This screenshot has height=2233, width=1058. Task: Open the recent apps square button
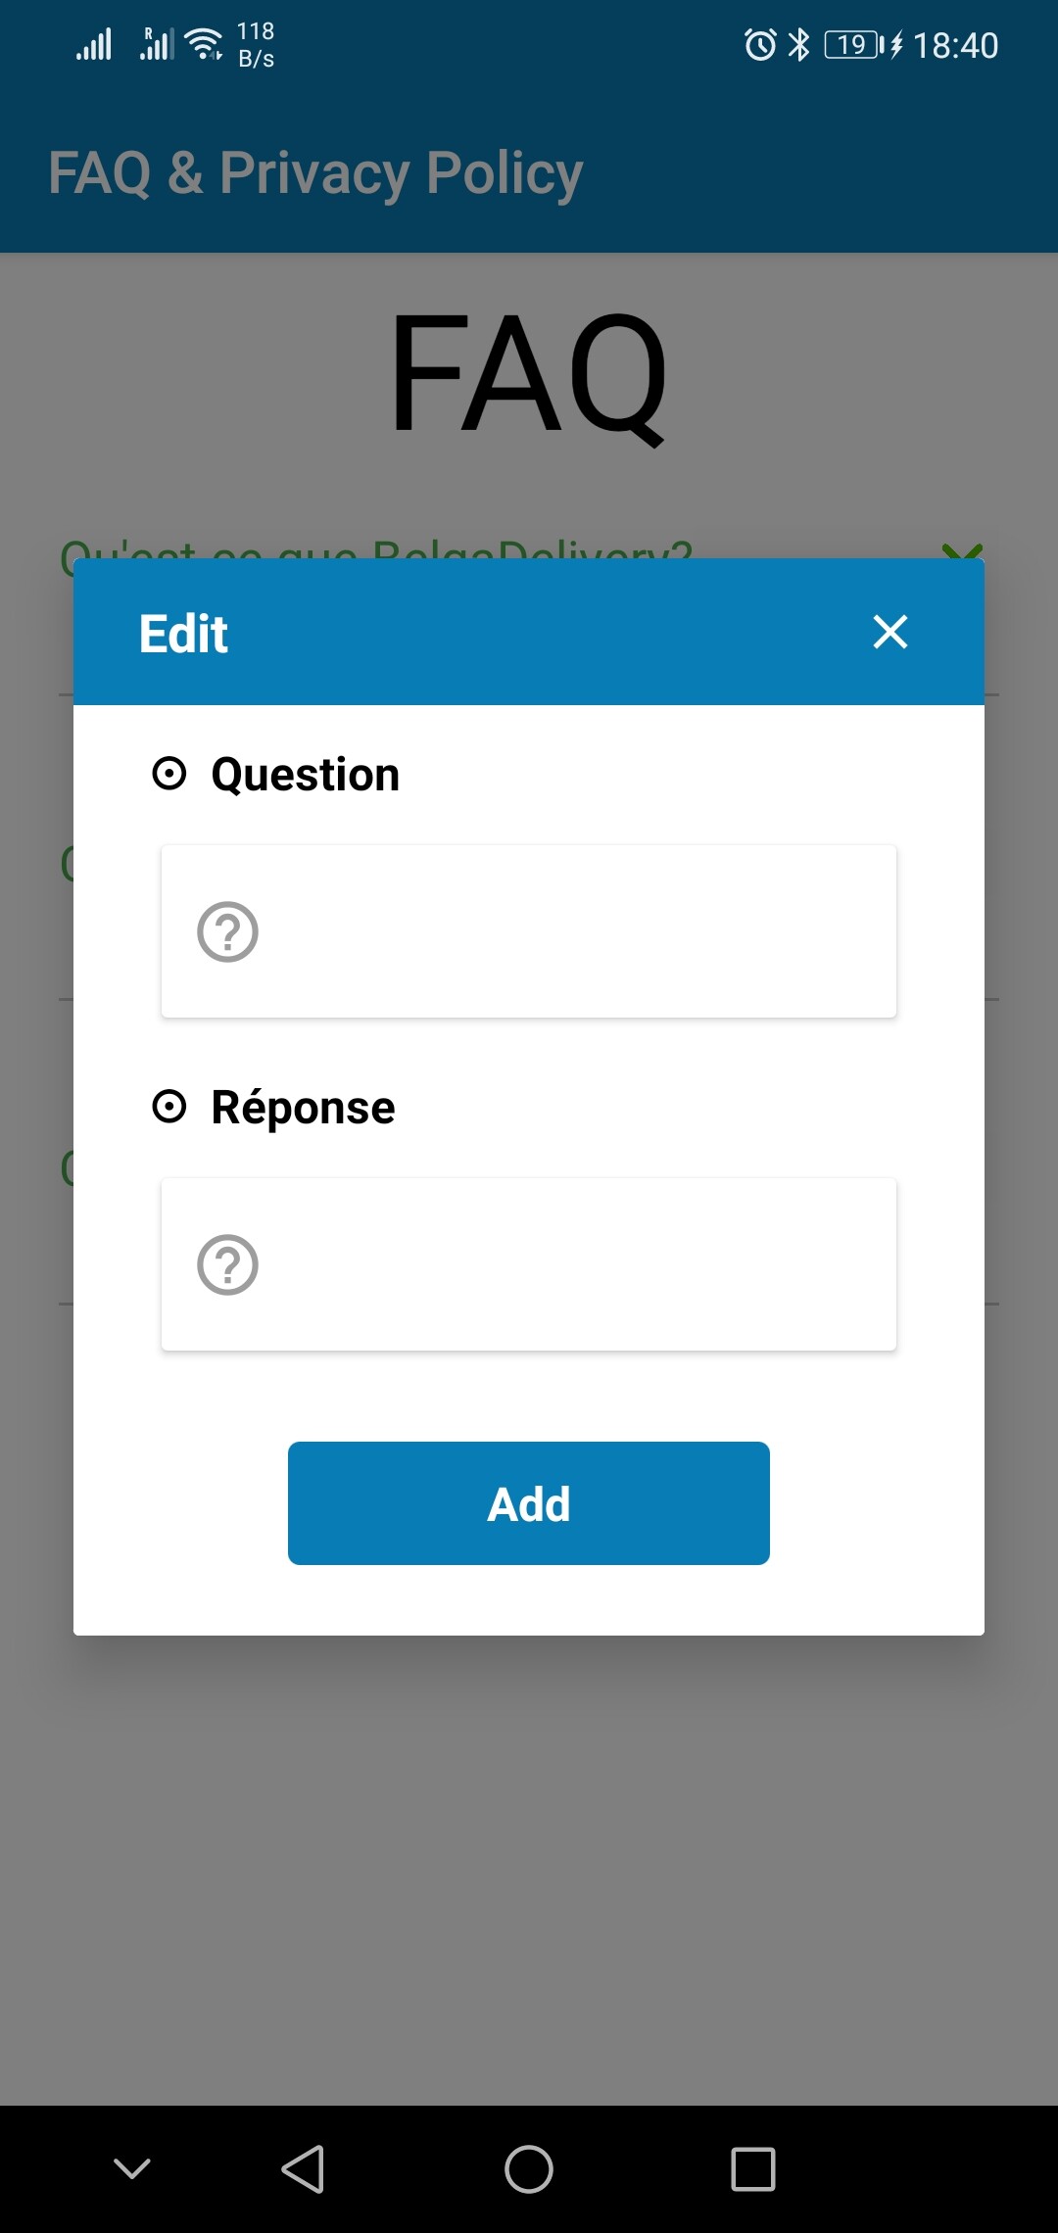point(753,2168)
